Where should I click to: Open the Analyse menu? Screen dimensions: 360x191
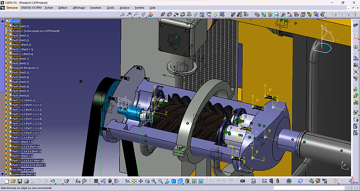(125, 8)
